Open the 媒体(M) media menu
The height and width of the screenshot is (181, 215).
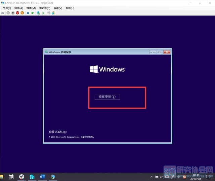[x=31, y=8]
